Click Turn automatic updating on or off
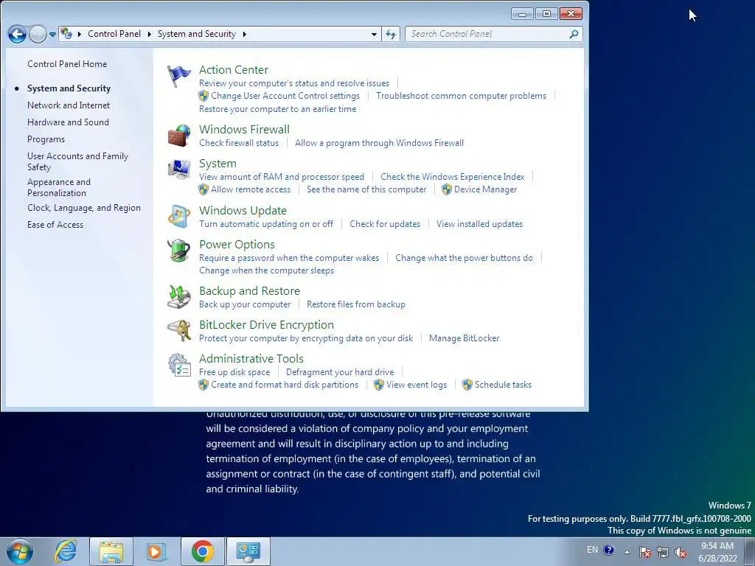Viewport: 755px width, 566px height. click(x=265, y=224)
